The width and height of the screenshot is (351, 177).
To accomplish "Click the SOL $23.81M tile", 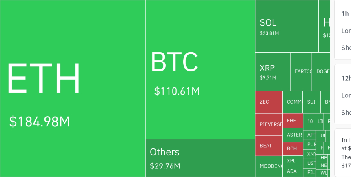I will click(x=287, y=27).
